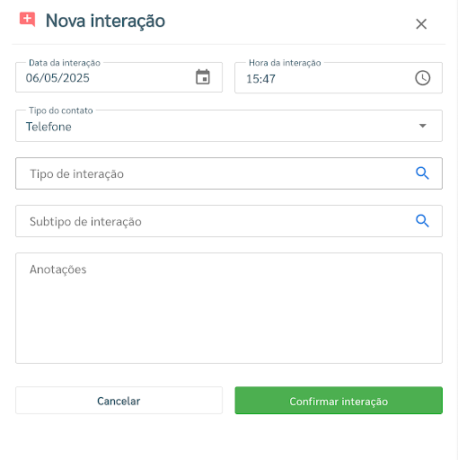The width and height of the screenshot is (458, 460).
Task: Open the calendar date picker icon
Action: click(203, 77)
